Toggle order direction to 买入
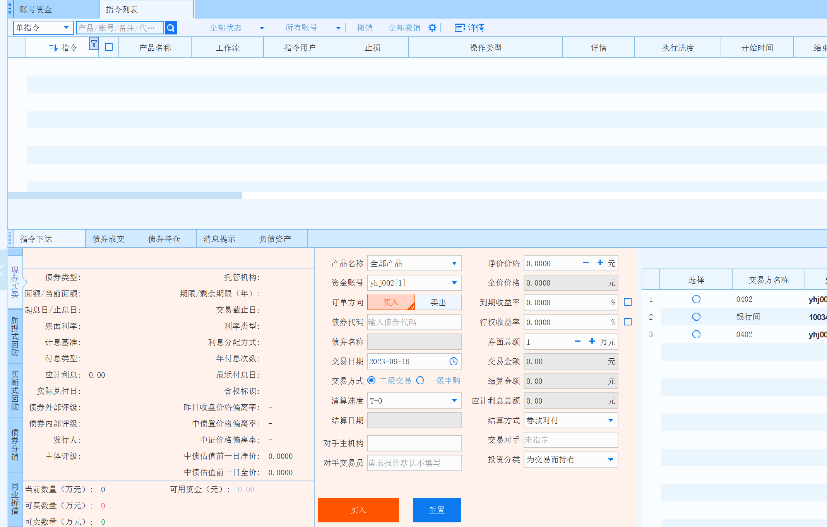Screen dimensions: 827x527 (x=391, y=303)
